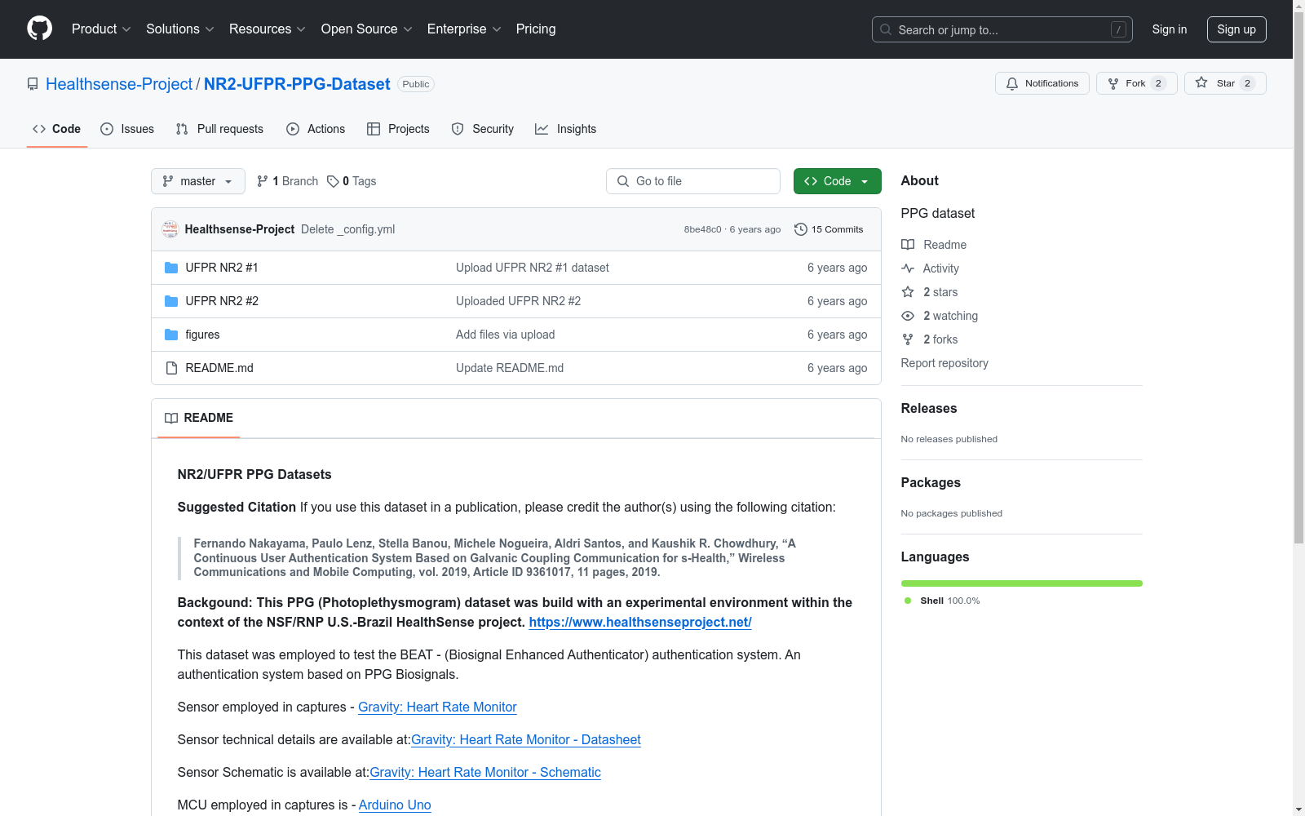The image size is (1305, 816).
Task: Open the Update README.md commit
Action: [510, 368]
